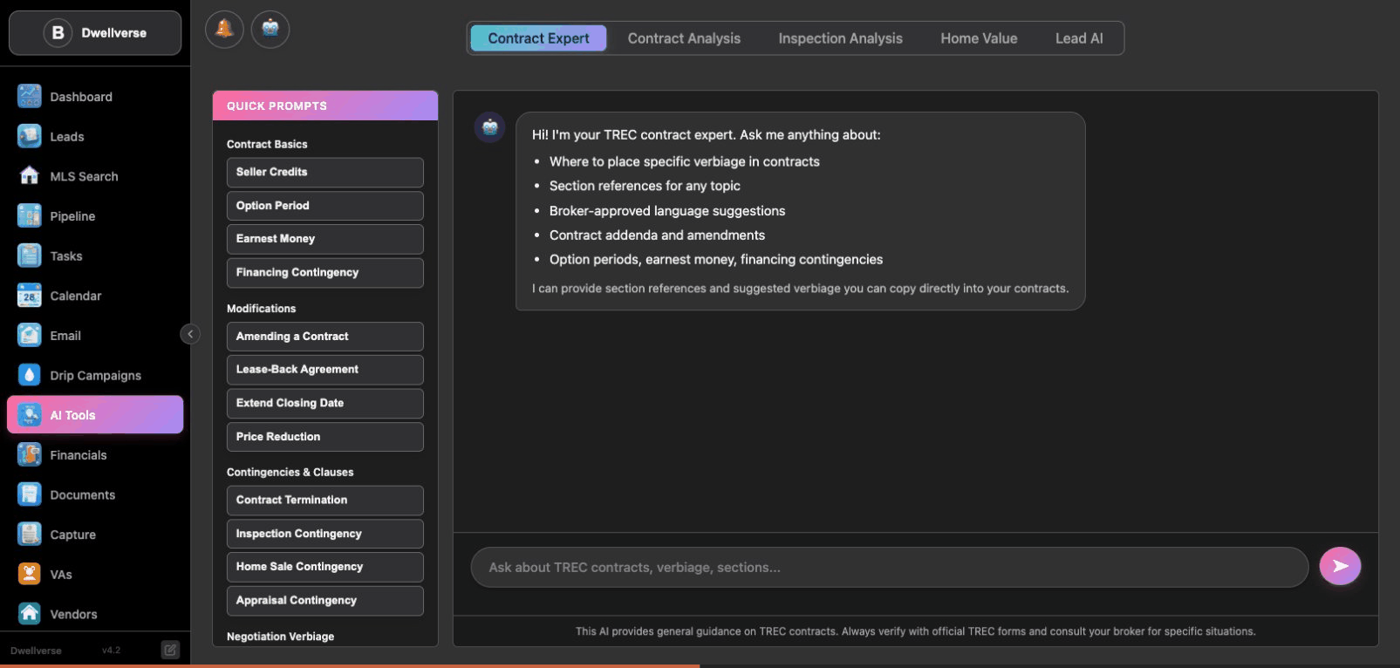Click the VAs sidebar icon
Image resolution: width=1400 pixels, height=668 pixels.
coord(30,574)
